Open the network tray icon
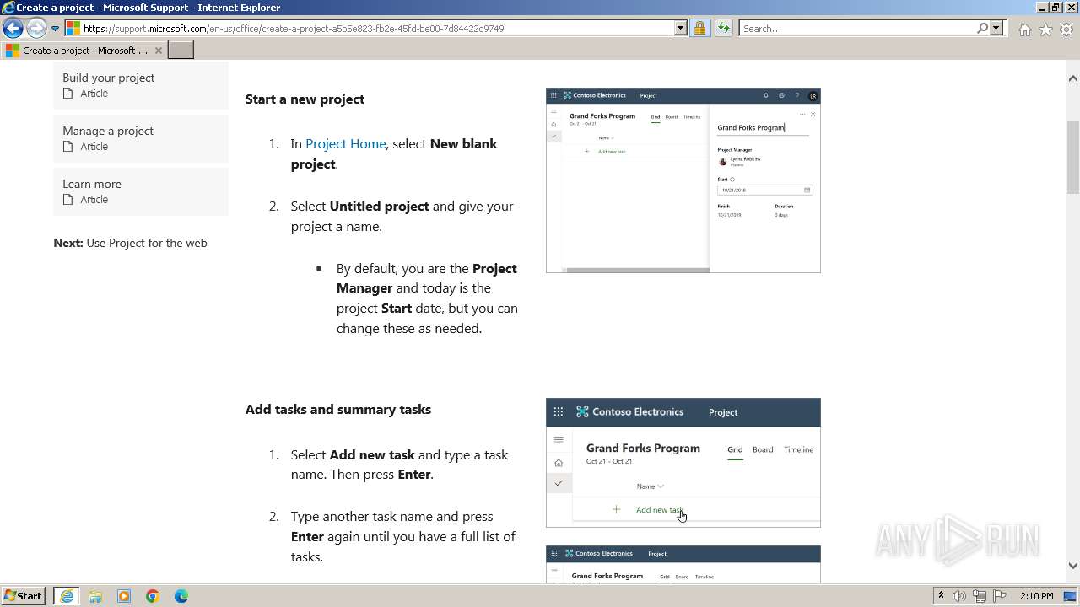 tap(980, 596)
